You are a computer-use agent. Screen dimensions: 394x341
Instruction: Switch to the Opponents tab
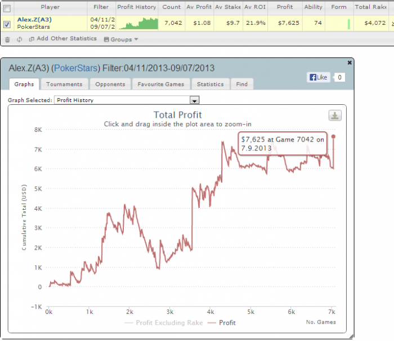point(110,85)
